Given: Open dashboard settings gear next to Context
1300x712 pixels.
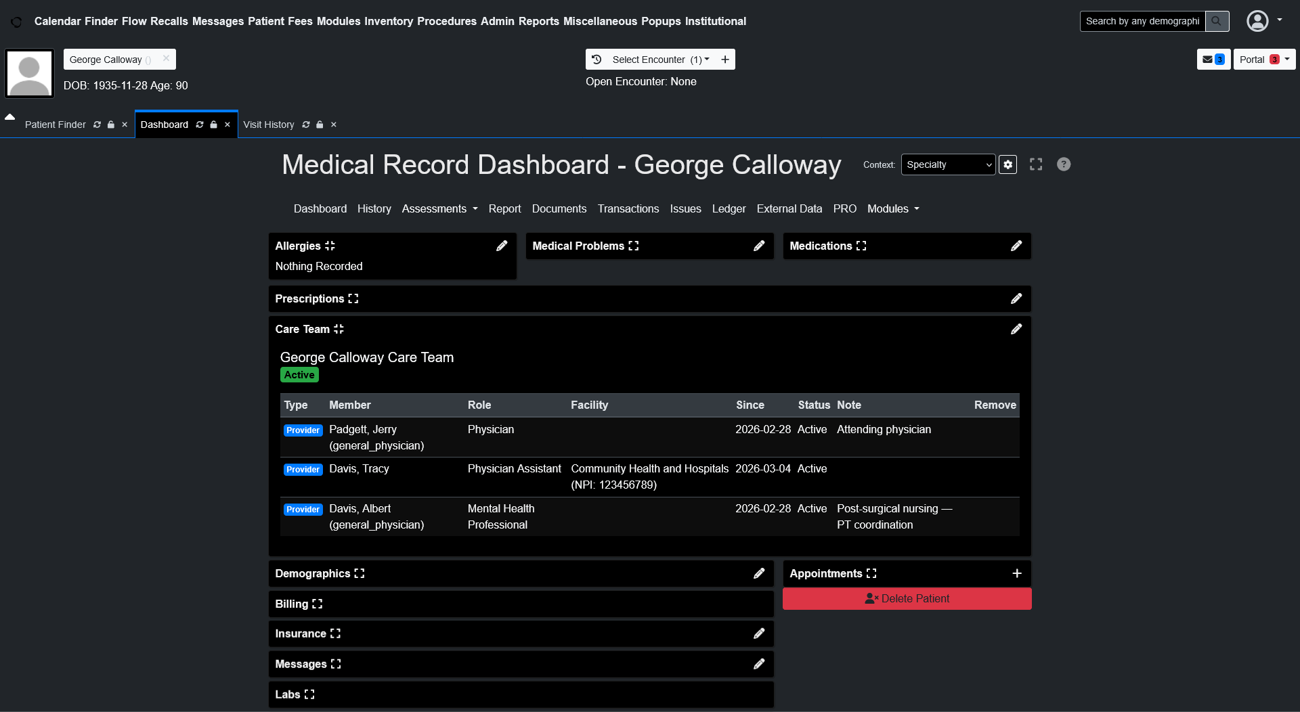Looking at the screenshot, I should [x=1007, y=164].
